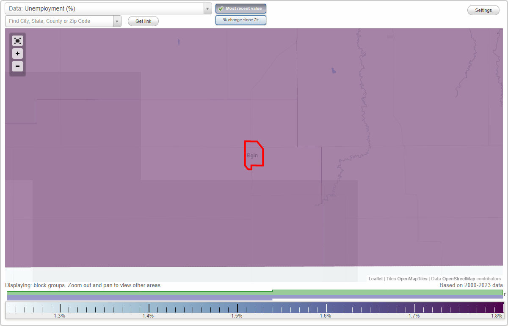Open the Settings panel

pos(483,10)
